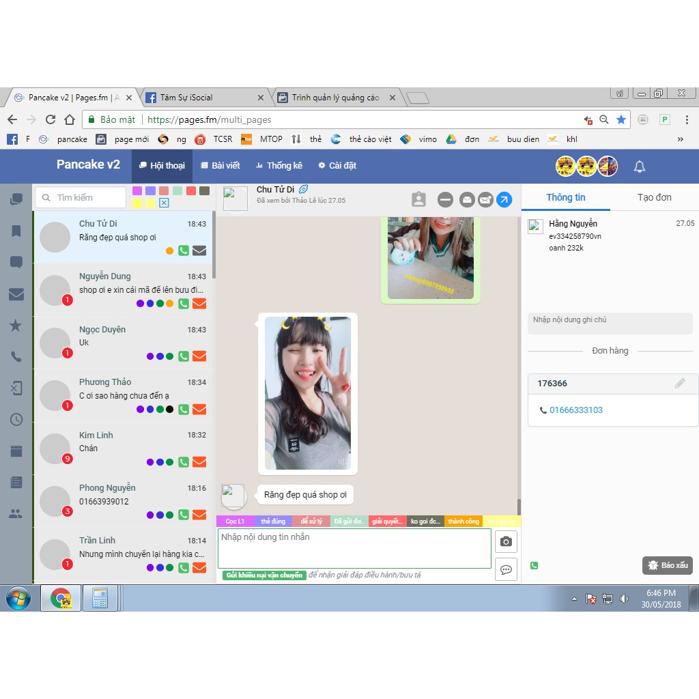Open the Thống kê menu

tap(279, 166)
